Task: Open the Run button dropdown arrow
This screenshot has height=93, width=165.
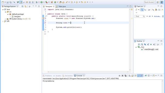Action: (x=44, y=2)
